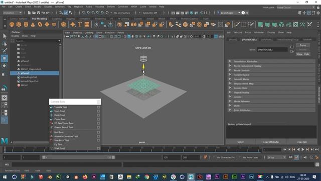
Task: Open the Animation menu set dropdown
Action: (12, 13)
